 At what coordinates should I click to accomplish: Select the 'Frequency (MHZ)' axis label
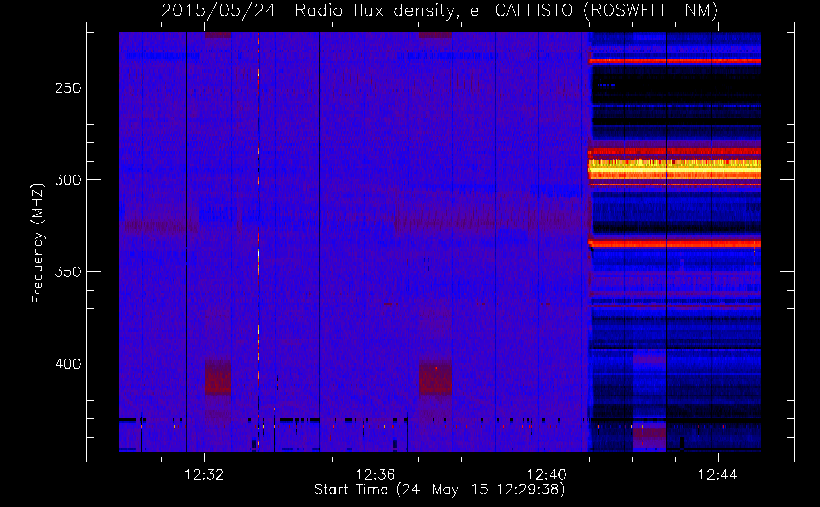click(x=38, y=243)
